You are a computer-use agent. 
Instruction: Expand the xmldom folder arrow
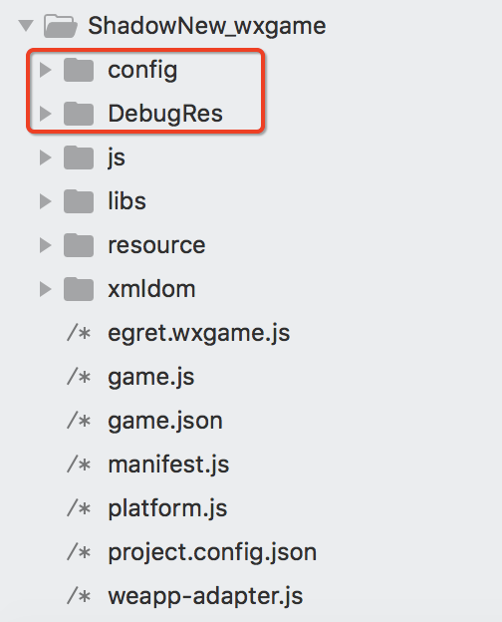[45, 289]
